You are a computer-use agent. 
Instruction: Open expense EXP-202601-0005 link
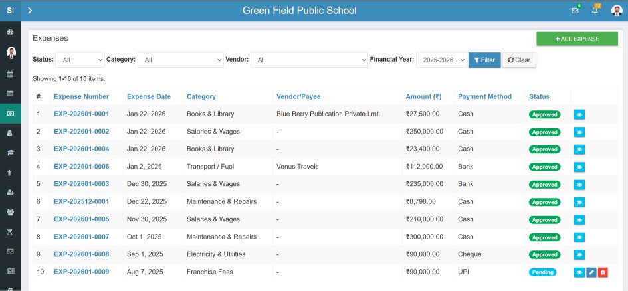click(x=81, y=219)
